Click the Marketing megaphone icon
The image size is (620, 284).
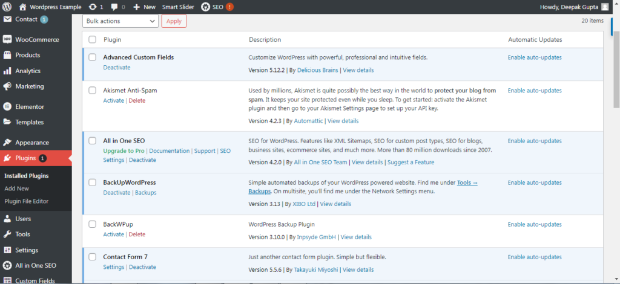coord(7,86)
